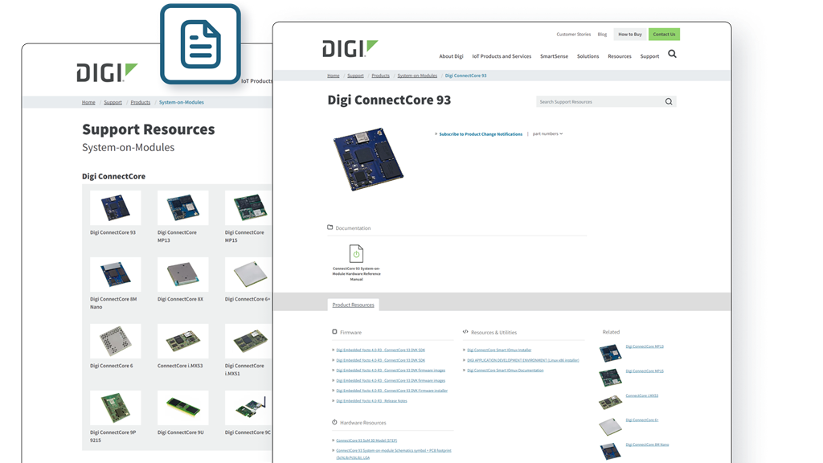823x463 pixels.
Task: Open the Hardware Reference Manual document icon
Action: [x=356, y=253]
